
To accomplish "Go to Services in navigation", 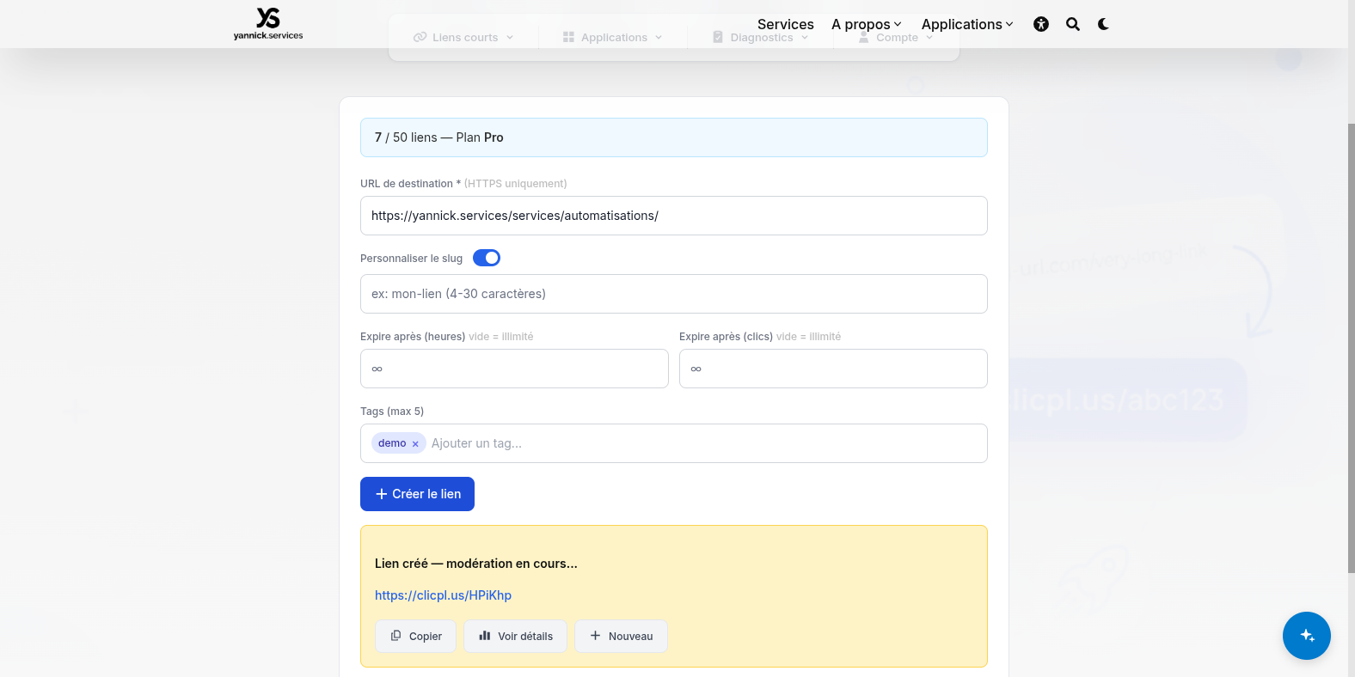I will coord(786,24).
